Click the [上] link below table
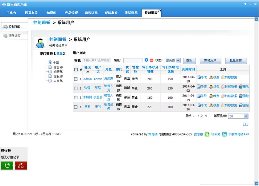259x186 pixels. 245,124
